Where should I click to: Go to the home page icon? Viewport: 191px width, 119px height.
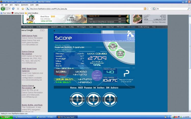coord(23,9)
